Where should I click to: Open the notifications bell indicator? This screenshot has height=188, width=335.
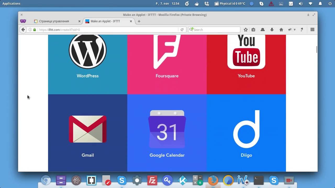click(320, 4)
